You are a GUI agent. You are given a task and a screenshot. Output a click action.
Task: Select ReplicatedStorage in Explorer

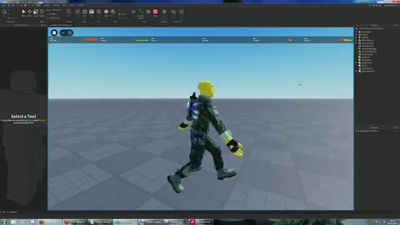point(369,49)
